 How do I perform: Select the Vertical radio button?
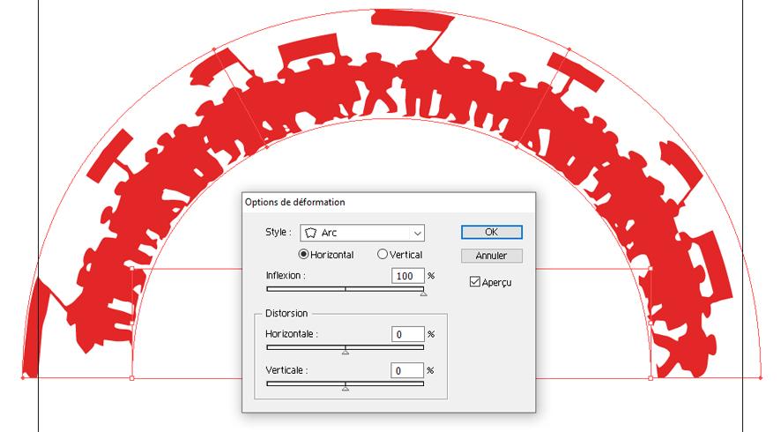tap(383, 255)
